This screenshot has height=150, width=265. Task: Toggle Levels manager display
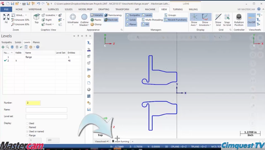click(147, 15)
